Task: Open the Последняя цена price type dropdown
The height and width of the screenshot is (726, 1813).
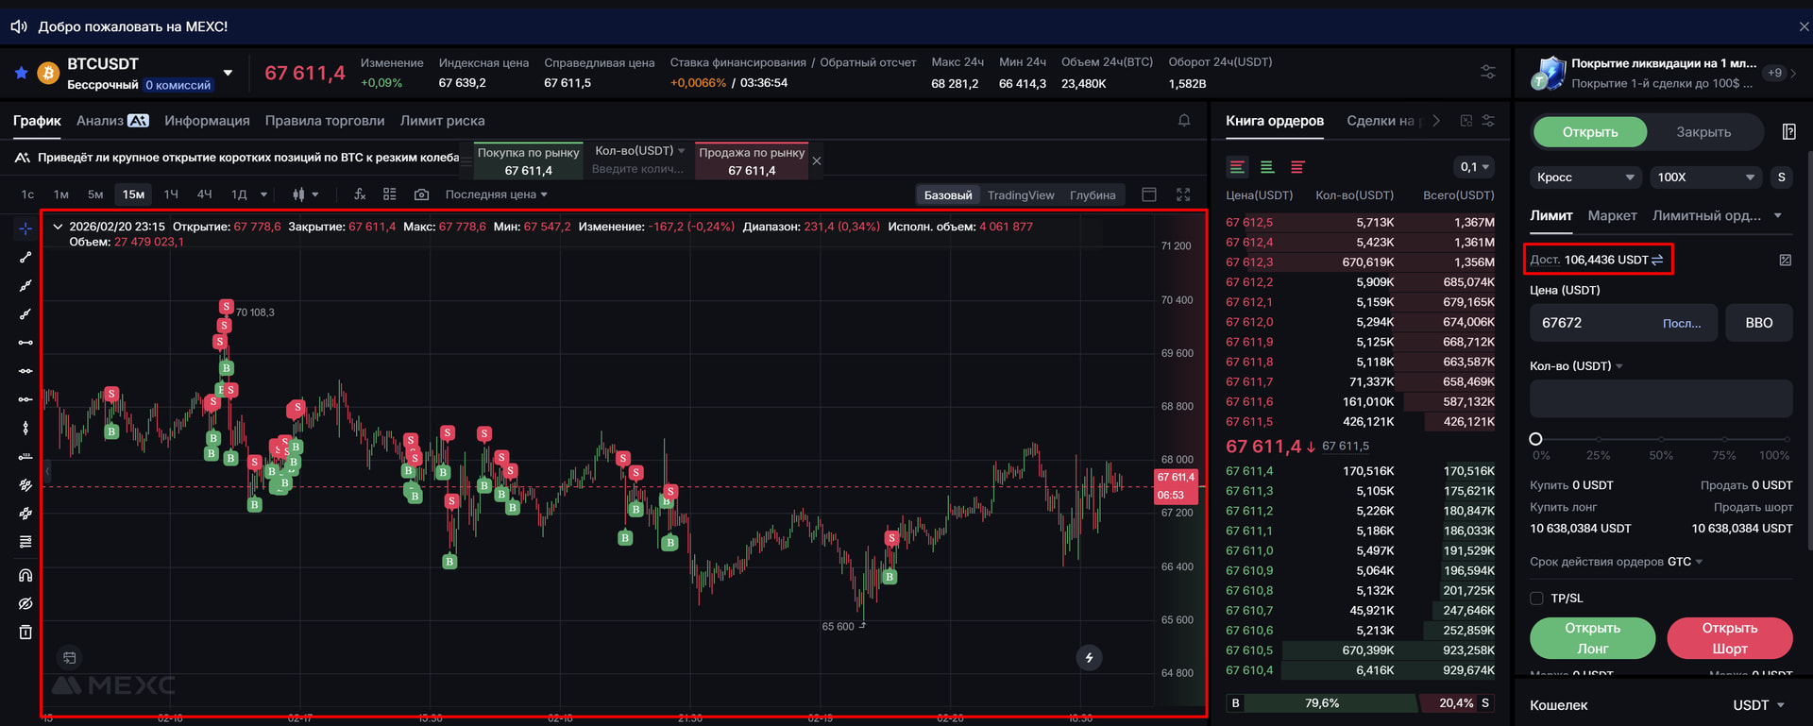Action: tap(496, 194)
